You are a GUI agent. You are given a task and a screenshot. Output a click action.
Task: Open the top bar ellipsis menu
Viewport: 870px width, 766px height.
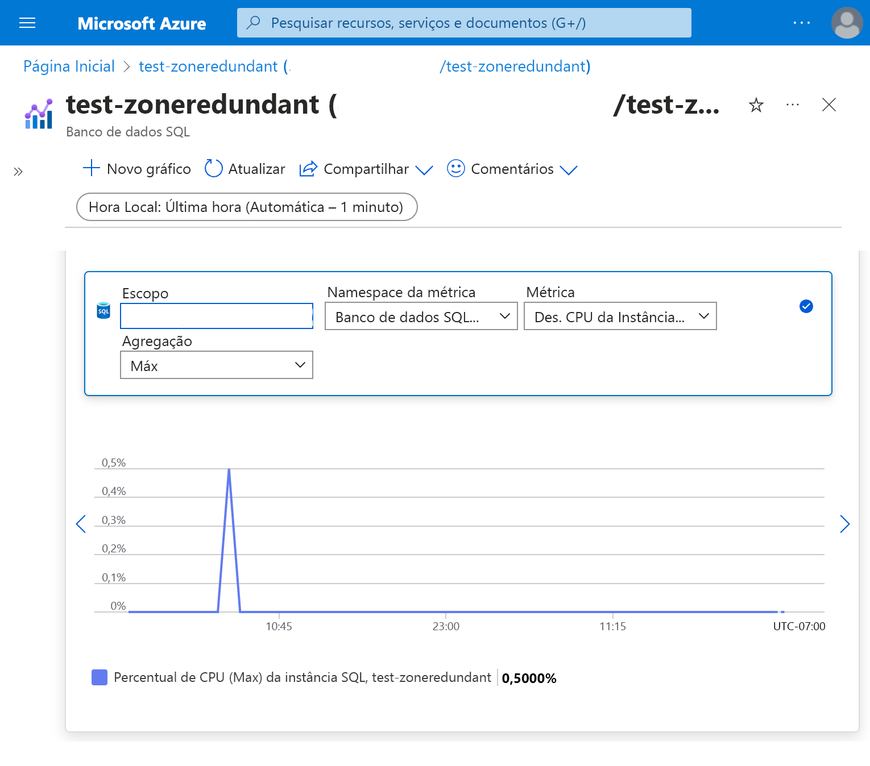click(801, 23)
